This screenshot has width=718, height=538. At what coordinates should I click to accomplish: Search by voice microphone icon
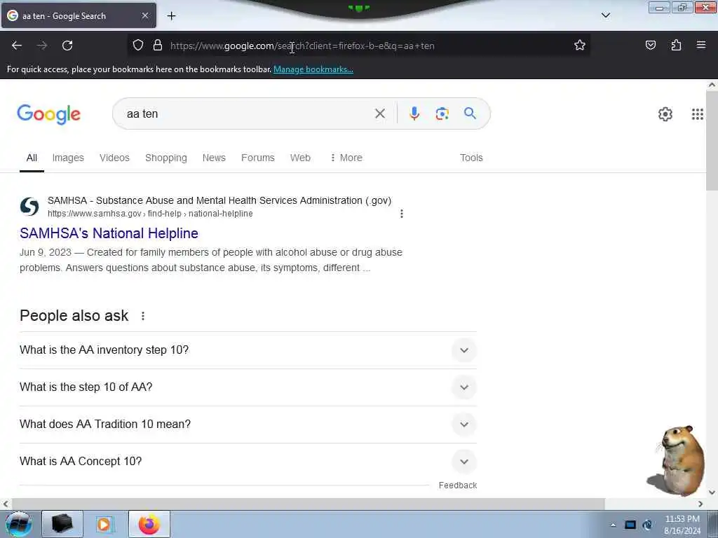[x=414, y=113]
